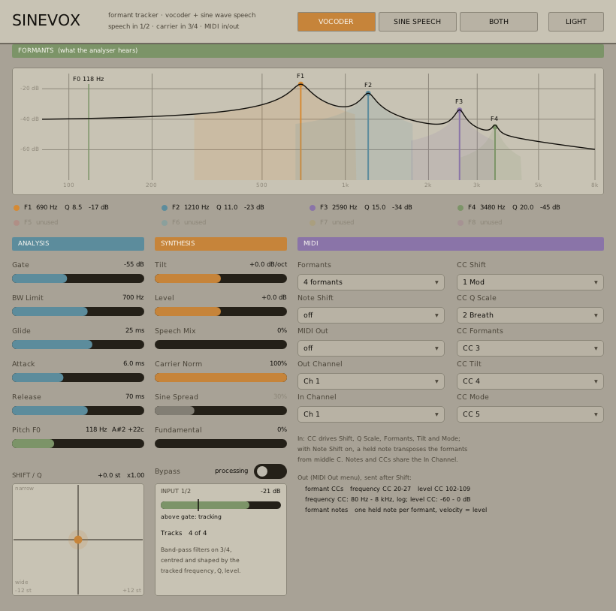Viewport: 616px width, 611px height.
Task: Click the Speech Mix slider
Action: click(x=221, y=345)
